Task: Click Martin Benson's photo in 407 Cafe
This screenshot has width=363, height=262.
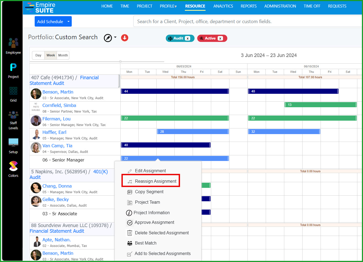Action: point(36,94)
